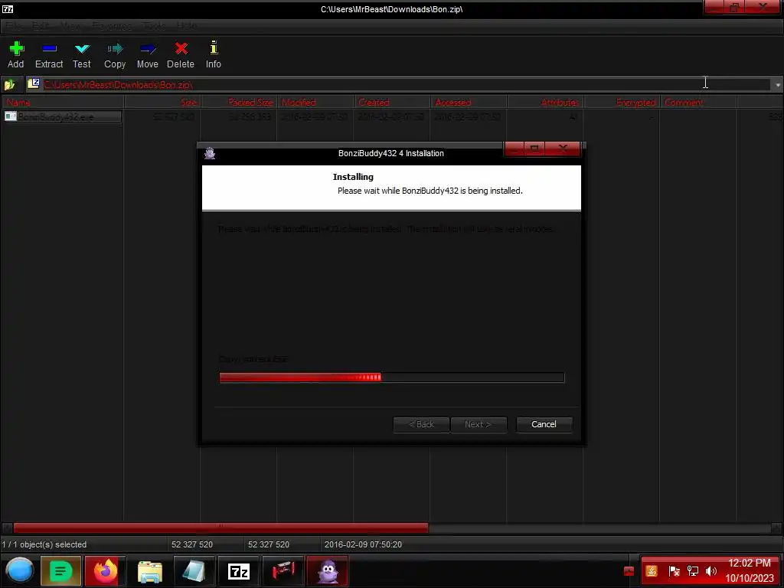Image resolution: width=784 pixels, height=588 pixels.
Task: Sort by the Modified column header
Action: coord(315,102)
